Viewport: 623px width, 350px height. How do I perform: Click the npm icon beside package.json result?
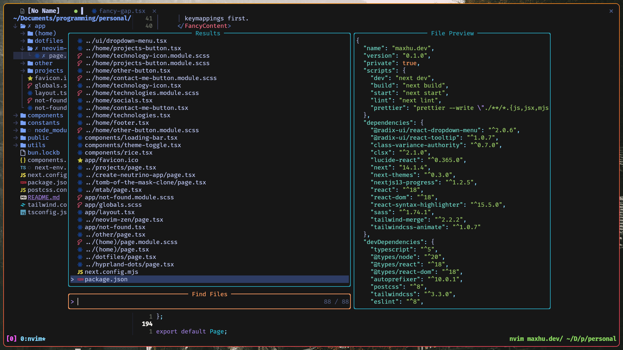[x=80, y=279]
